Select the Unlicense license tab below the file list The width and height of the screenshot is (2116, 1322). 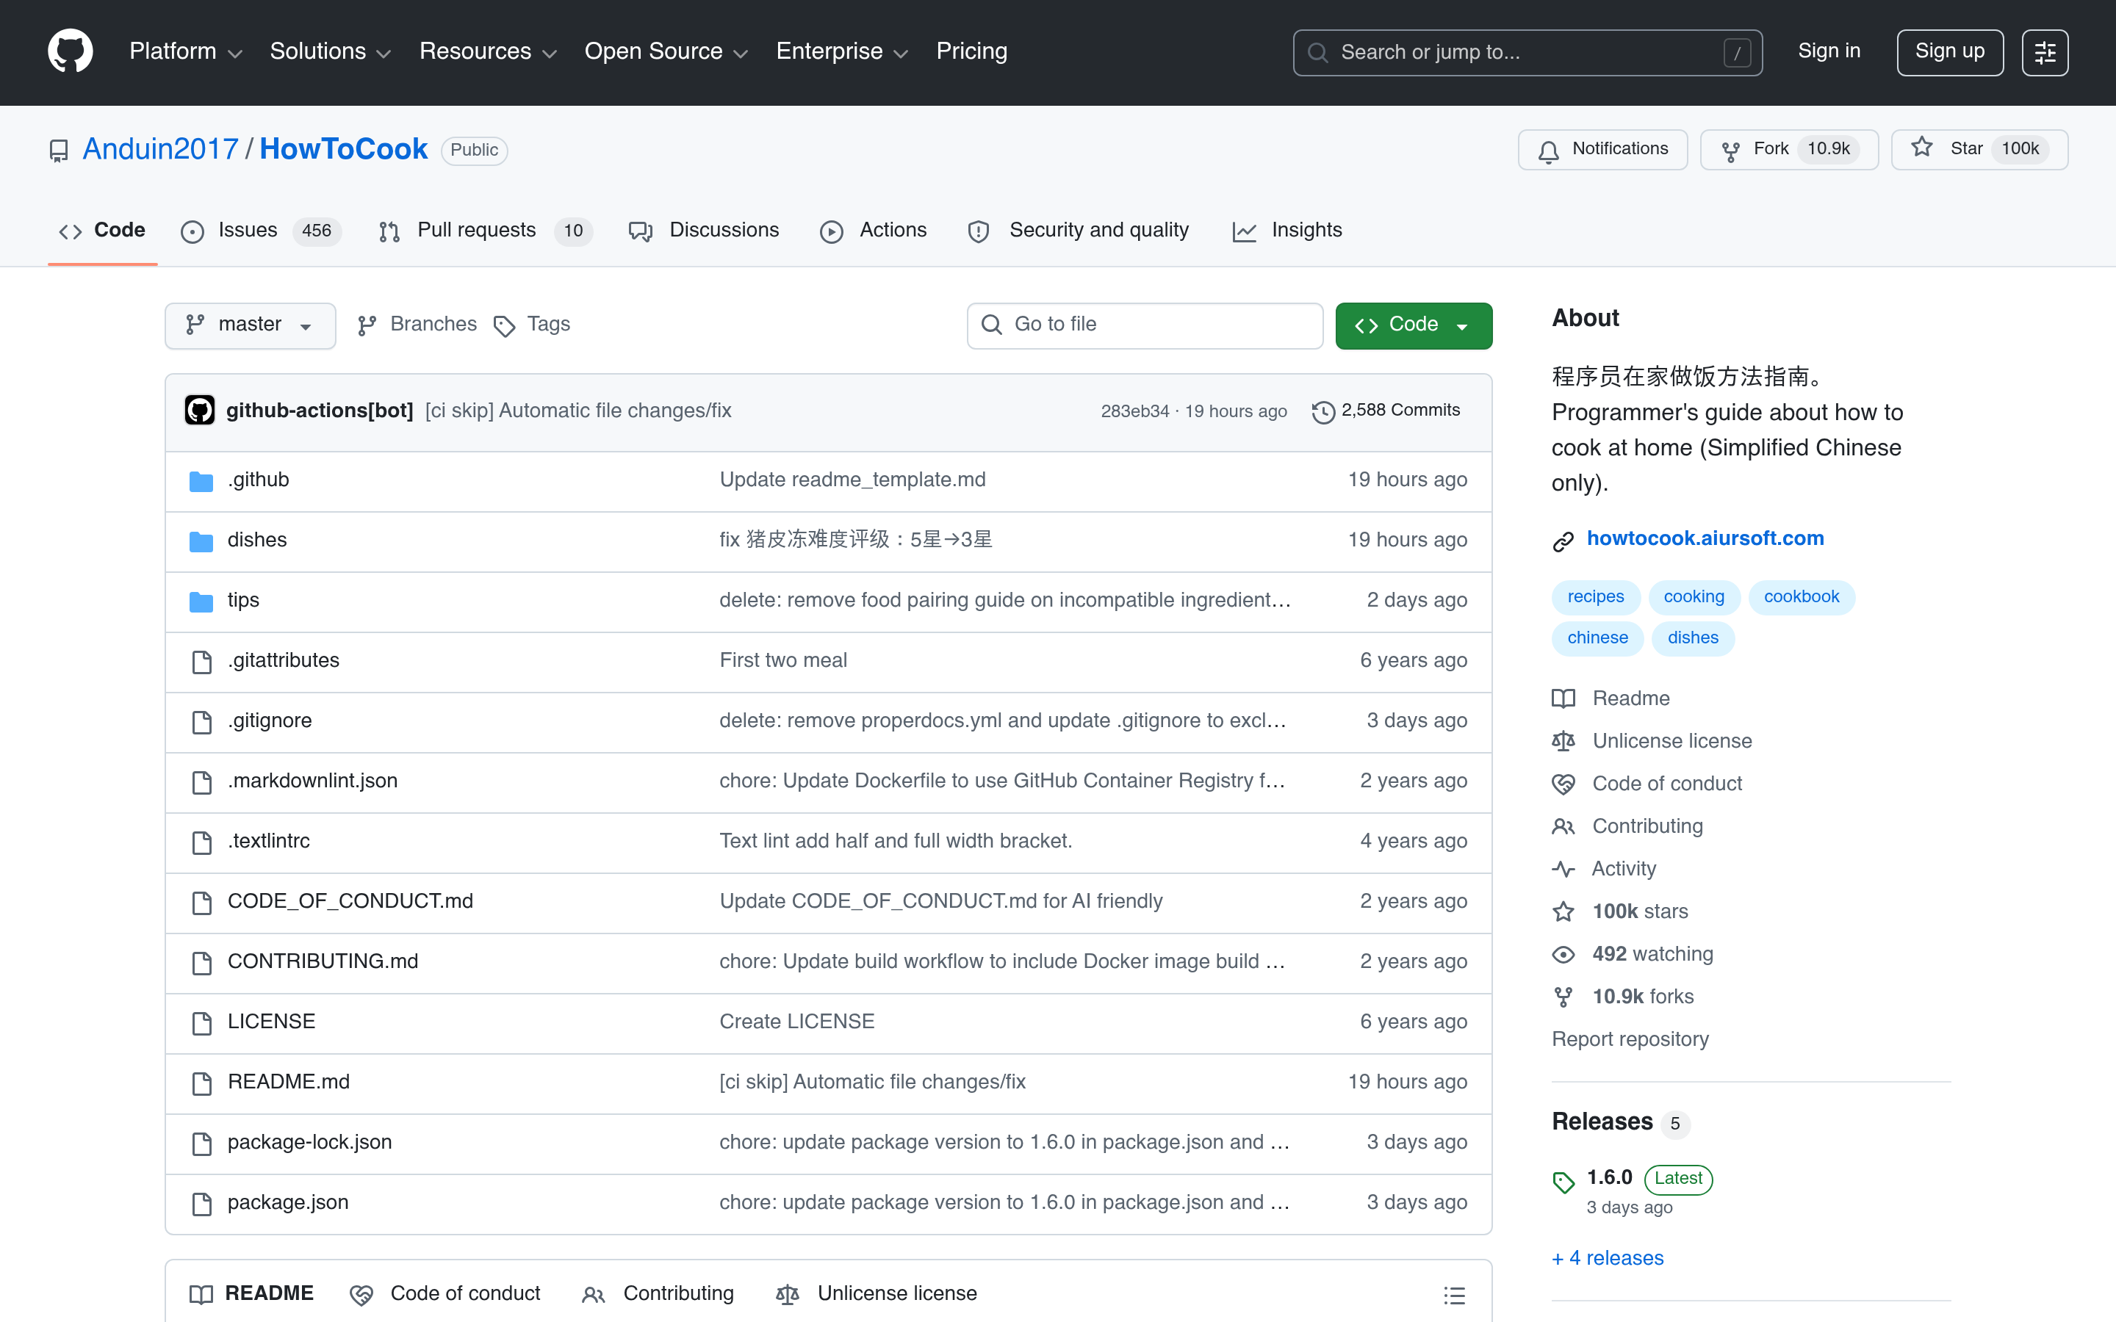point(876,1294)
